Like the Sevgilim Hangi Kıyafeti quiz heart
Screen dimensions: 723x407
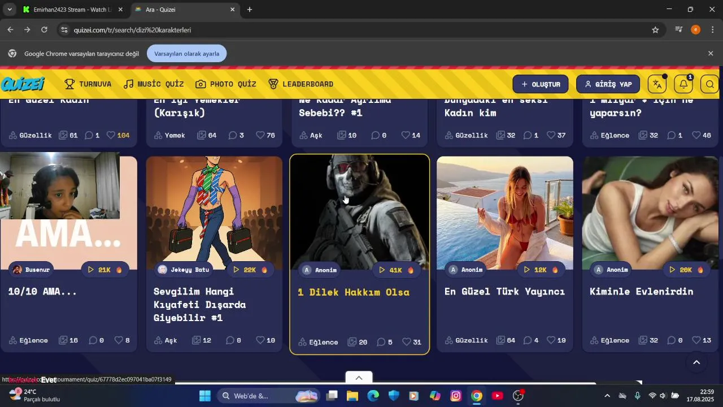click(260, 340)
